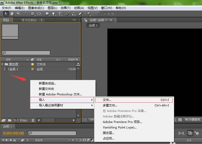
Task: Open the project flowchart view icon
Action: [x=78, y=64]
